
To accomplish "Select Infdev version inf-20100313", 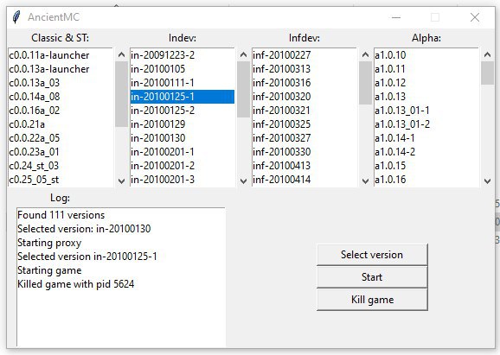I will coord(304,69).
